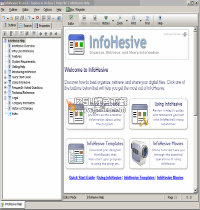This screenshot has width=200, height=210.
Task: Open the Zoom dropdown arrow
Action: tap(127, 20)
